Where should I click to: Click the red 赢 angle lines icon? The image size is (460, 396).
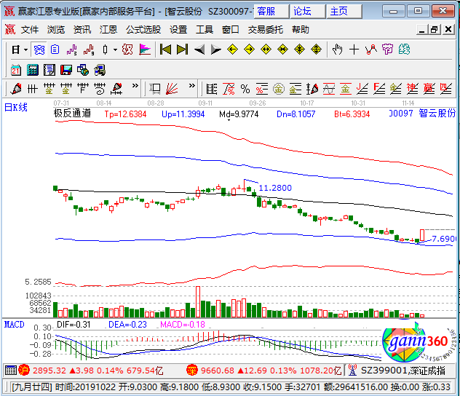click(429, 89)
